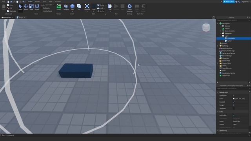Open the UI insert tool
Screen dimensions: 251x141
[x=79, y=7]
